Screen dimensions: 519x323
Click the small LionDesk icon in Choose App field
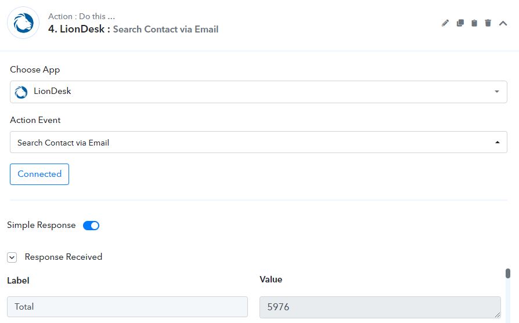[x=21, y=92]
